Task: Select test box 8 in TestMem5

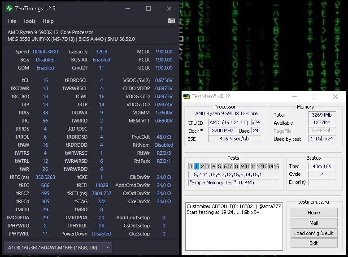Action: 236,166
